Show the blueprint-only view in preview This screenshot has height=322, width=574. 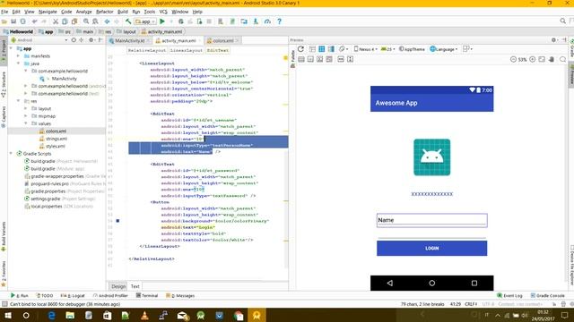[x=321, y=49]
